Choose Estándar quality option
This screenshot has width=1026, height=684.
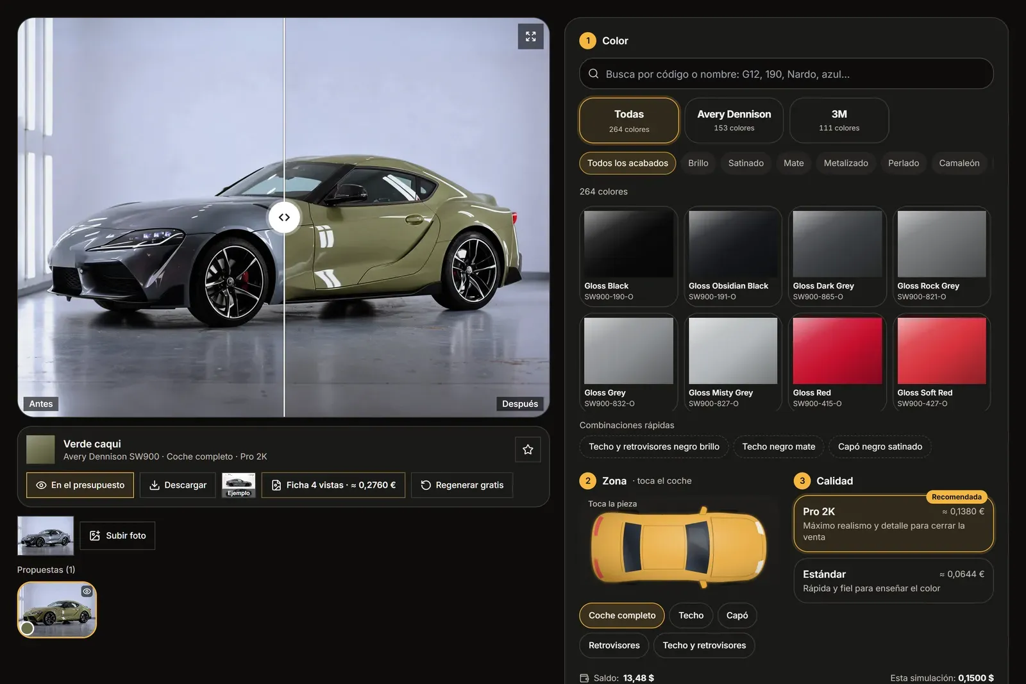[893, 581]
